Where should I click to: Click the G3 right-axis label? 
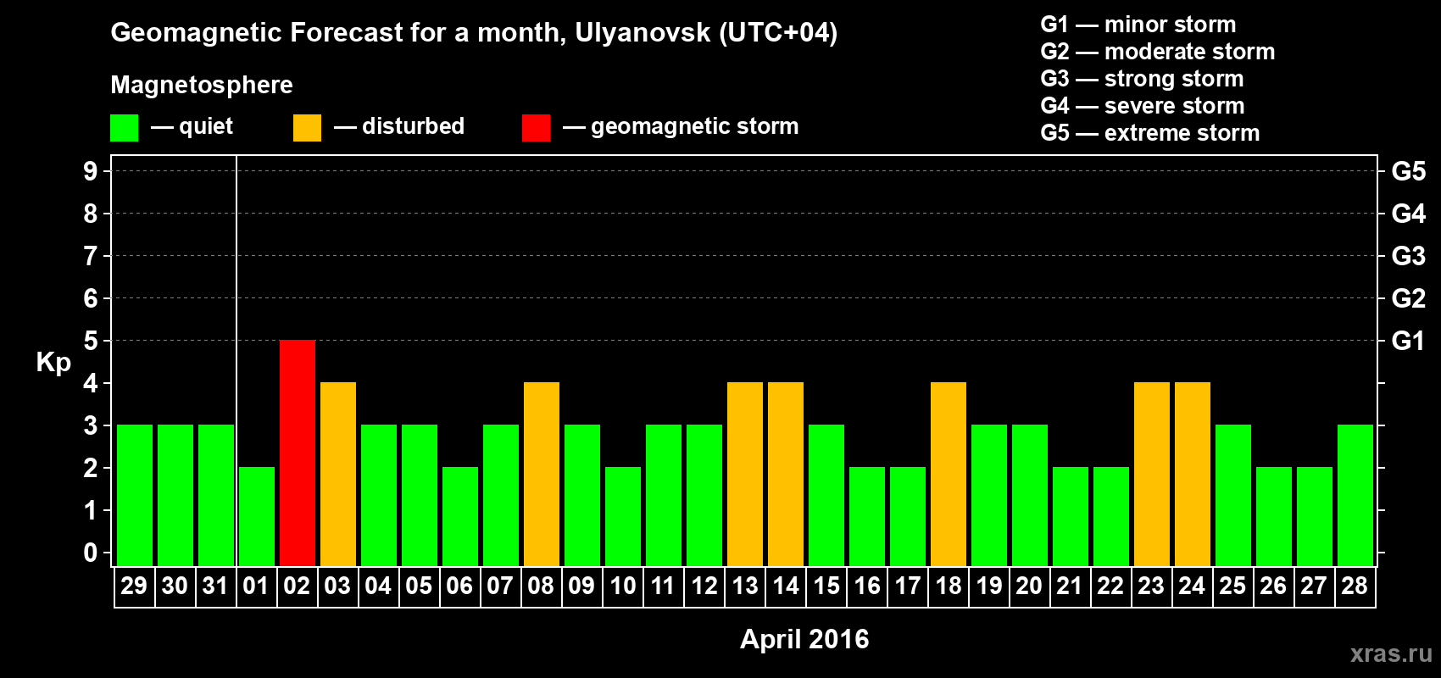coord(1409,256)
